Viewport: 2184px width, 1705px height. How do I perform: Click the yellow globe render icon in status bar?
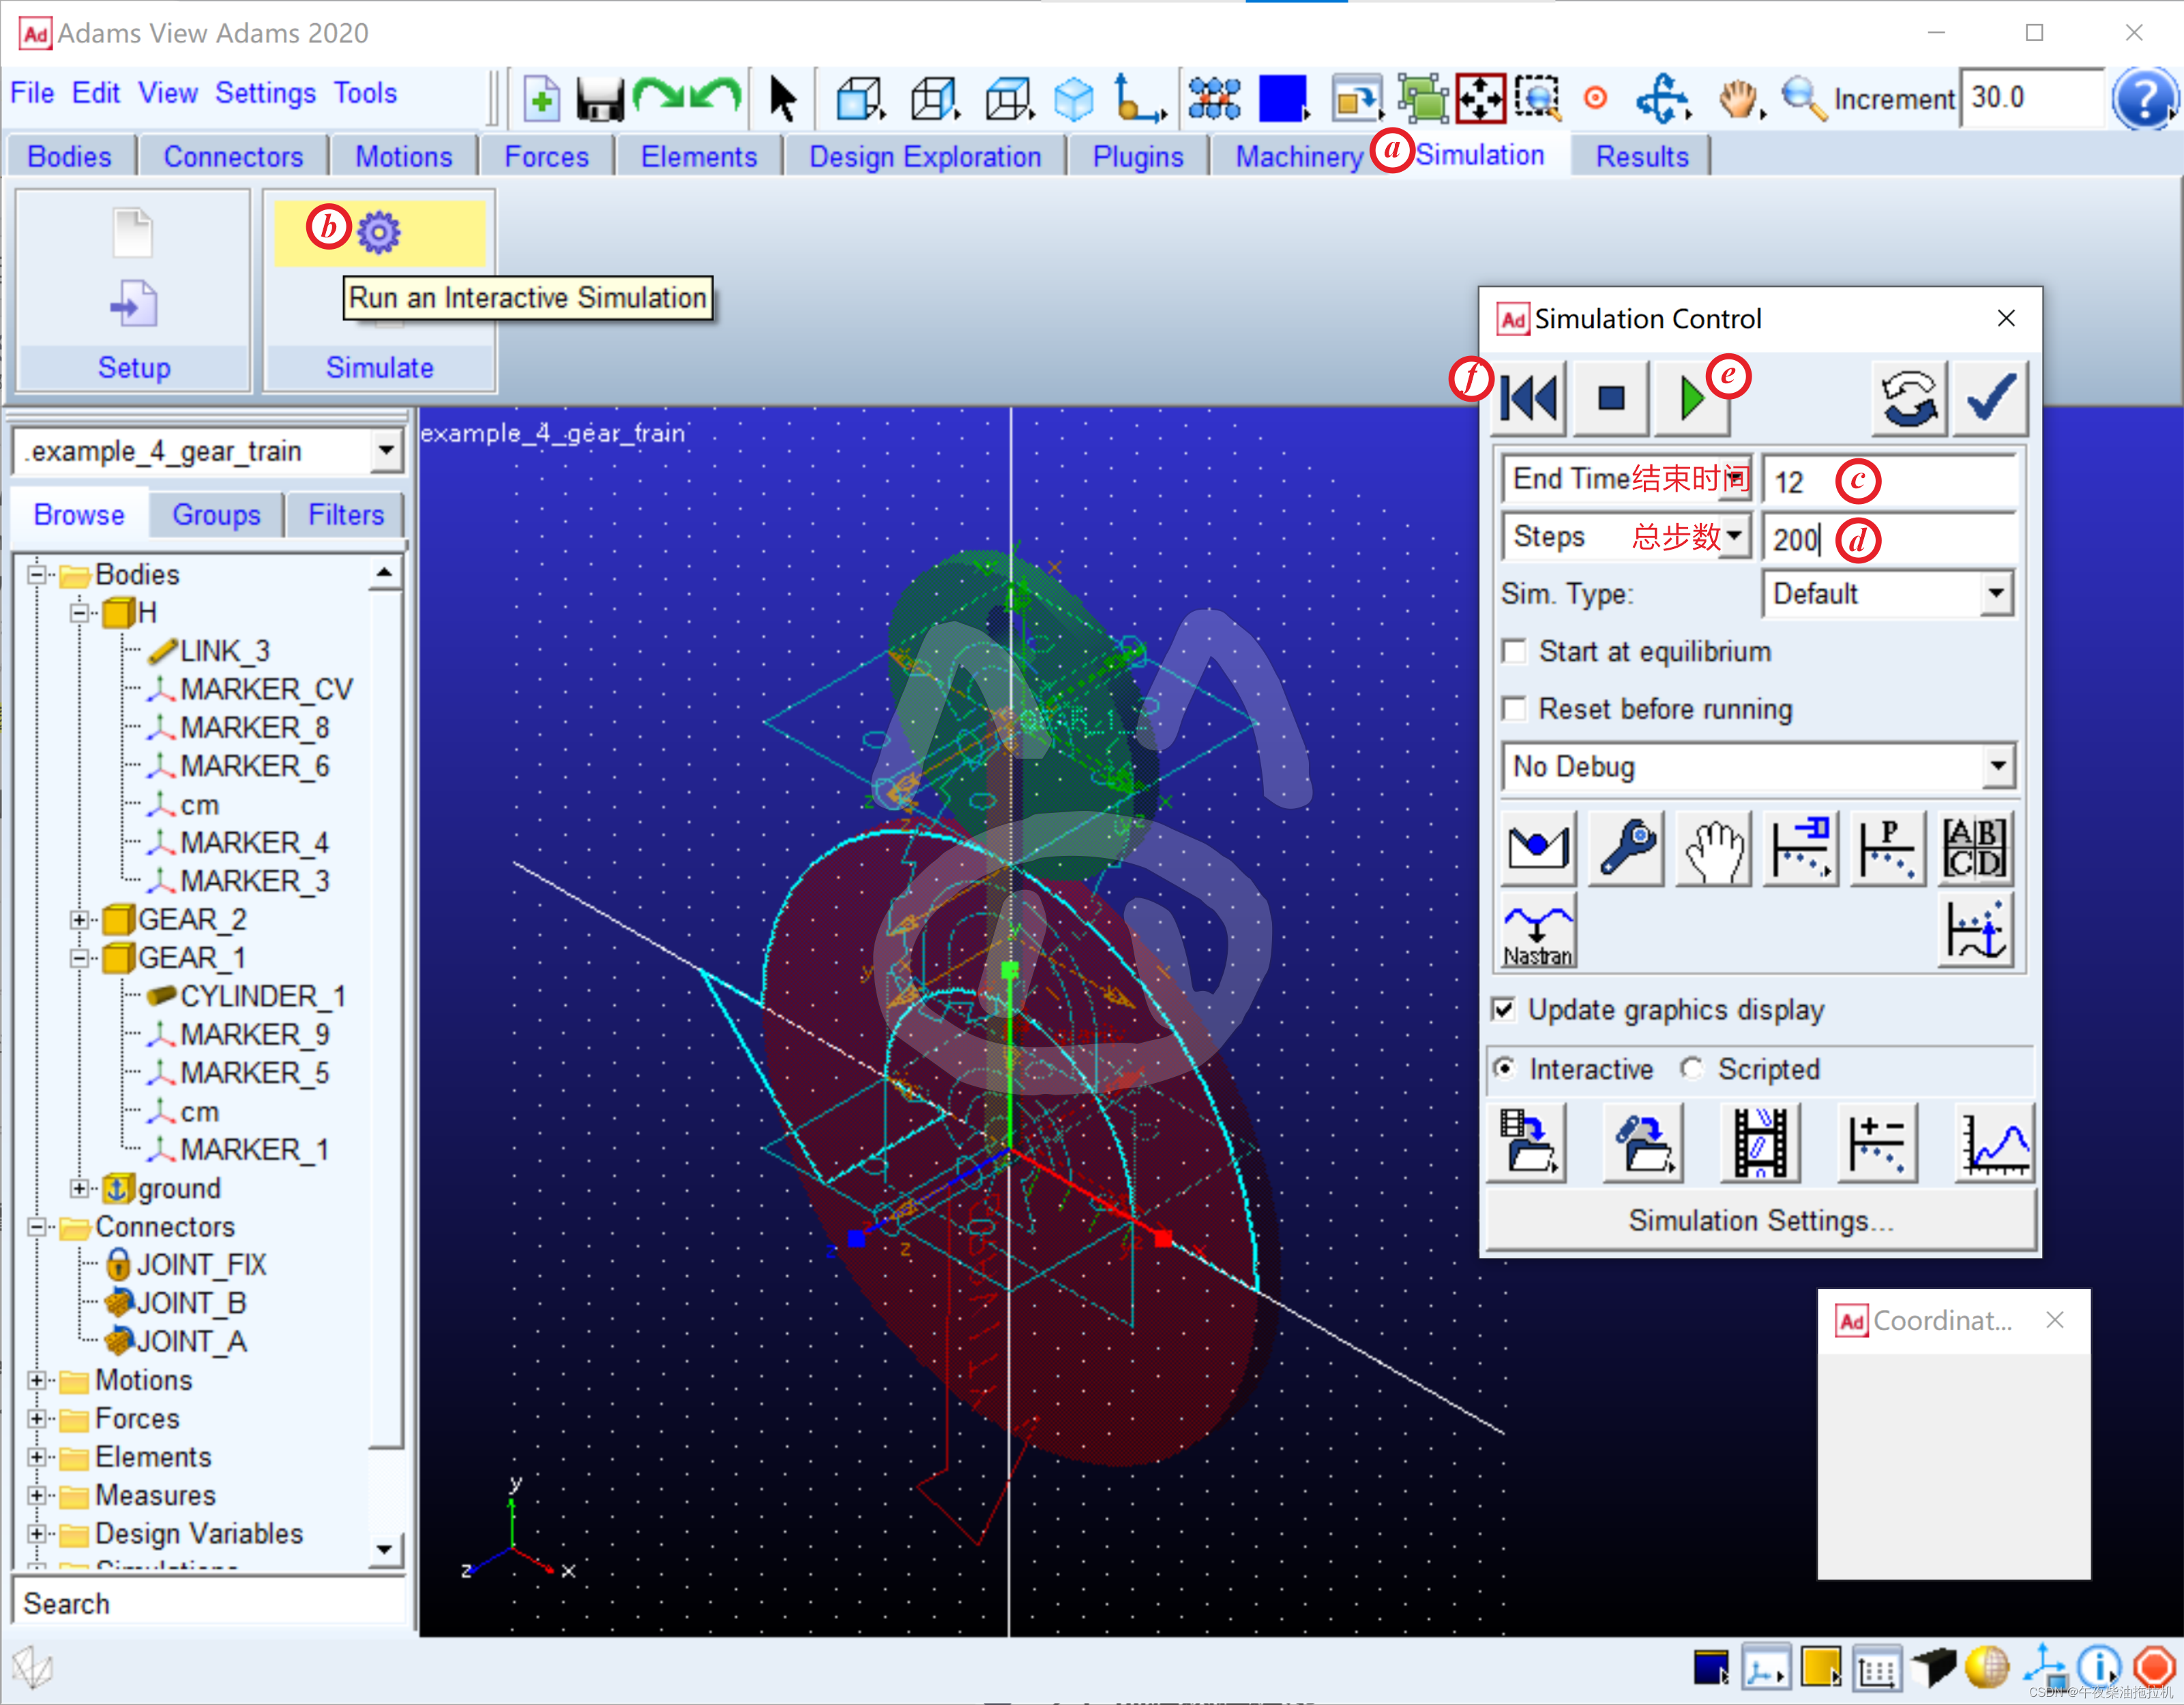(1987, 1667)
